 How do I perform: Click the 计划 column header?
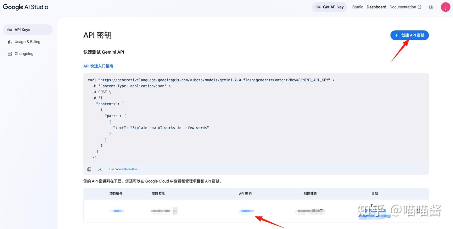[375, 194]
